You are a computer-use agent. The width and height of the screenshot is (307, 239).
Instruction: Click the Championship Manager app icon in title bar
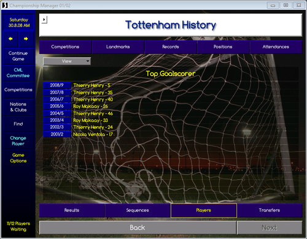5,6
